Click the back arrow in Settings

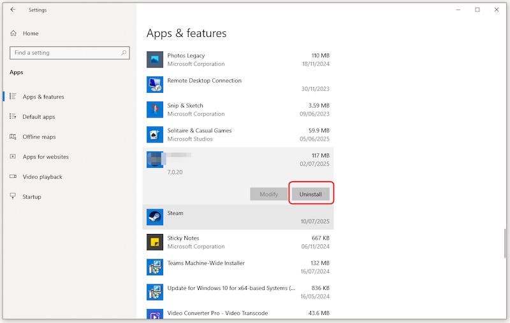click(13, 10)
